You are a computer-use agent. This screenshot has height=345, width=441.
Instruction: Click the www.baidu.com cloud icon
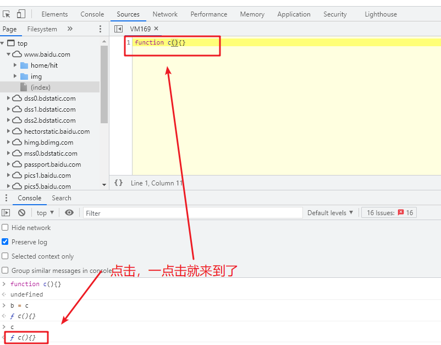(17, 54)
